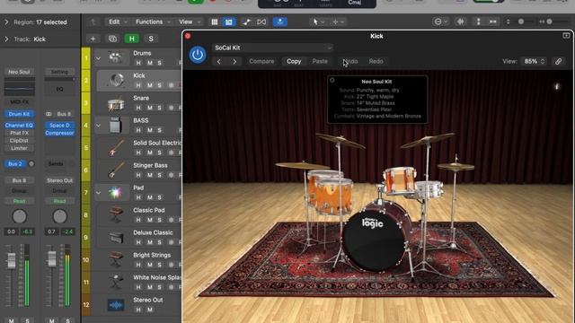
Task: Click the Pad track sparkle icon
Action: tap(115, 193)
